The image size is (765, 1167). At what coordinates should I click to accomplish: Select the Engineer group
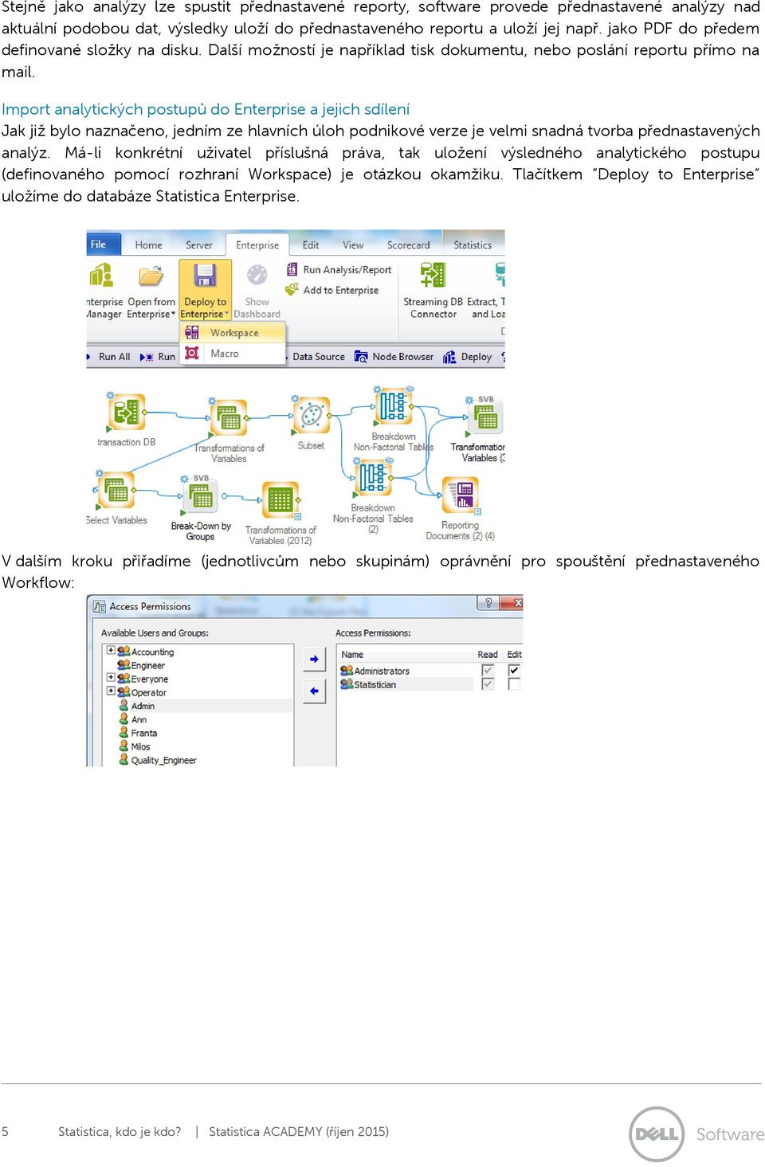[x=142, y=665]
